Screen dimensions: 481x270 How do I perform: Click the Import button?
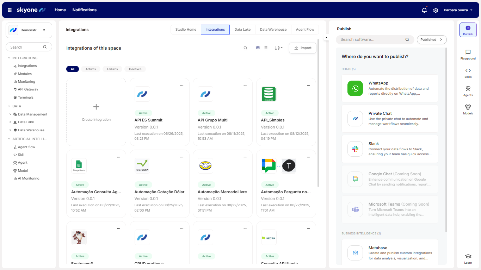tap(302, 48)
